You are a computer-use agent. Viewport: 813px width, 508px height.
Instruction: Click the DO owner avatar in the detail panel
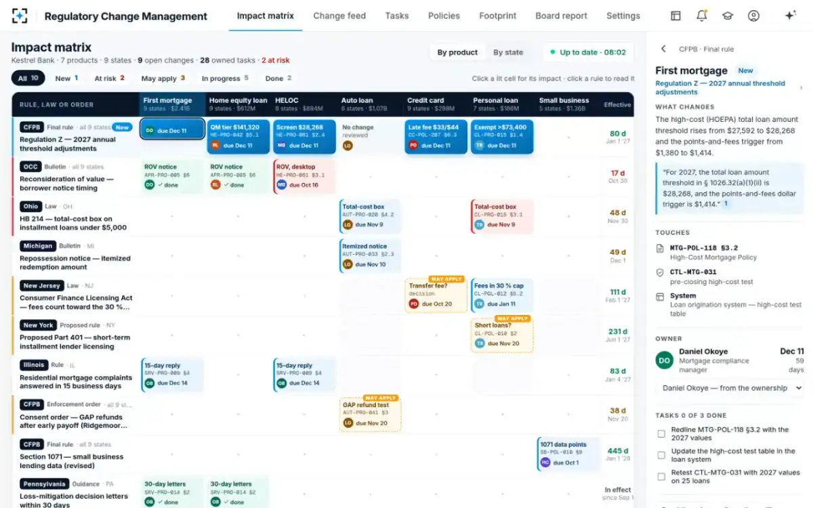tap(665, 360)
